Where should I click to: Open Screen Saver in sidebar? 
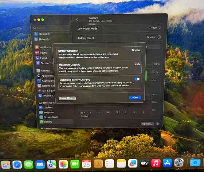(49, 117)
